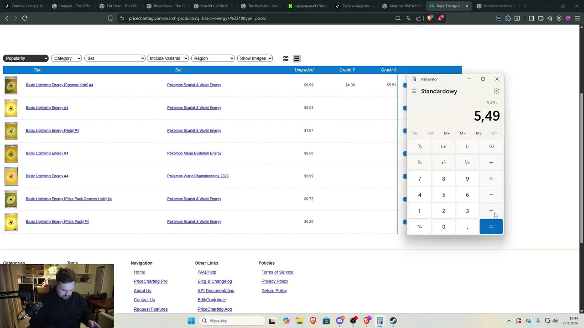Viewport: 584px width, 328px height.
Task: Open the Popularity sort dropdown
Action: [x=26, y=58]
